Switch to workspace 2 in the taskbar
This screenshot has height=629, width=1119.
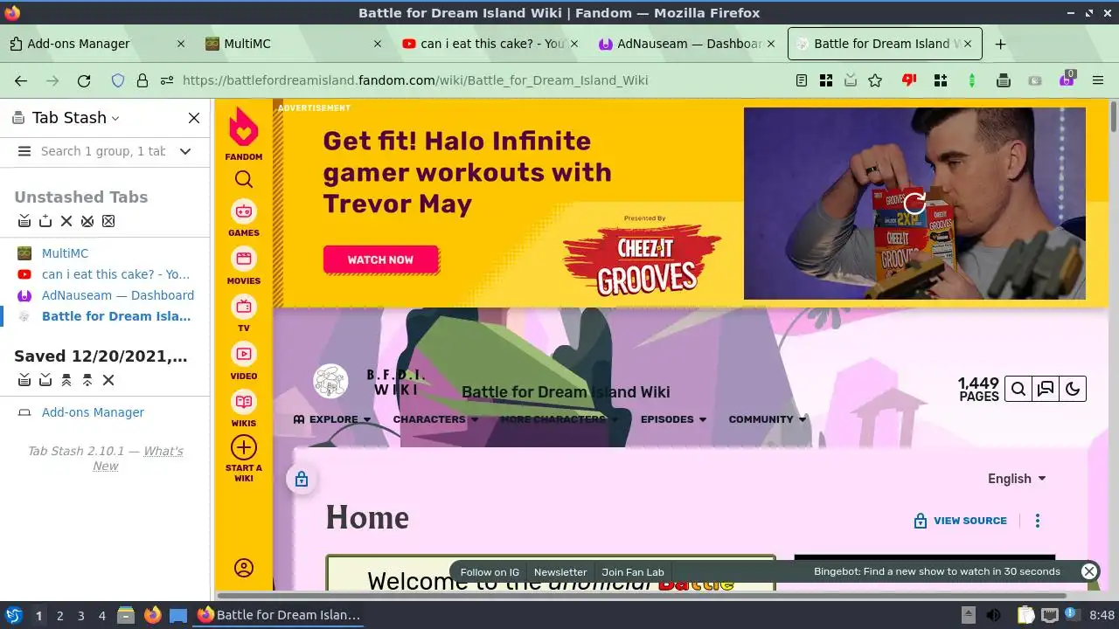[x=59, y=616]
